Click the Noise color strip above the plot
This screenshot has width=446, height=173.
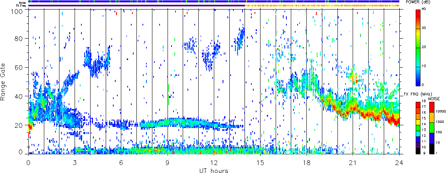point(214,2)
